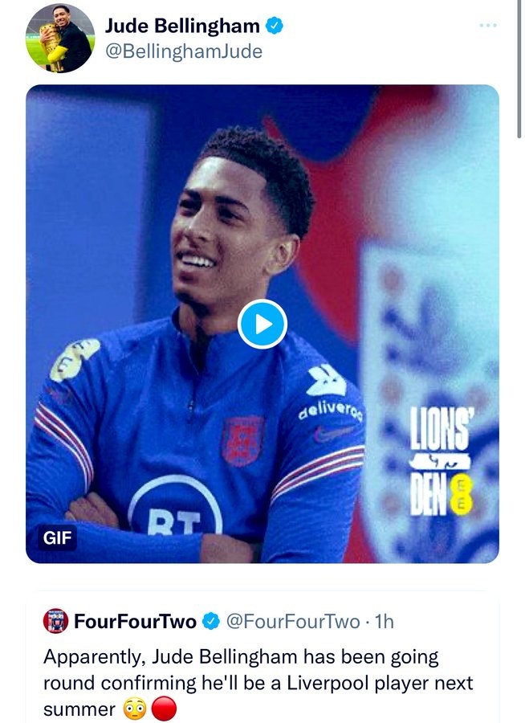The height and width of the screenshot is (723, 525).
Task: Open the three-dot more options menu
Action: (488, 26)
